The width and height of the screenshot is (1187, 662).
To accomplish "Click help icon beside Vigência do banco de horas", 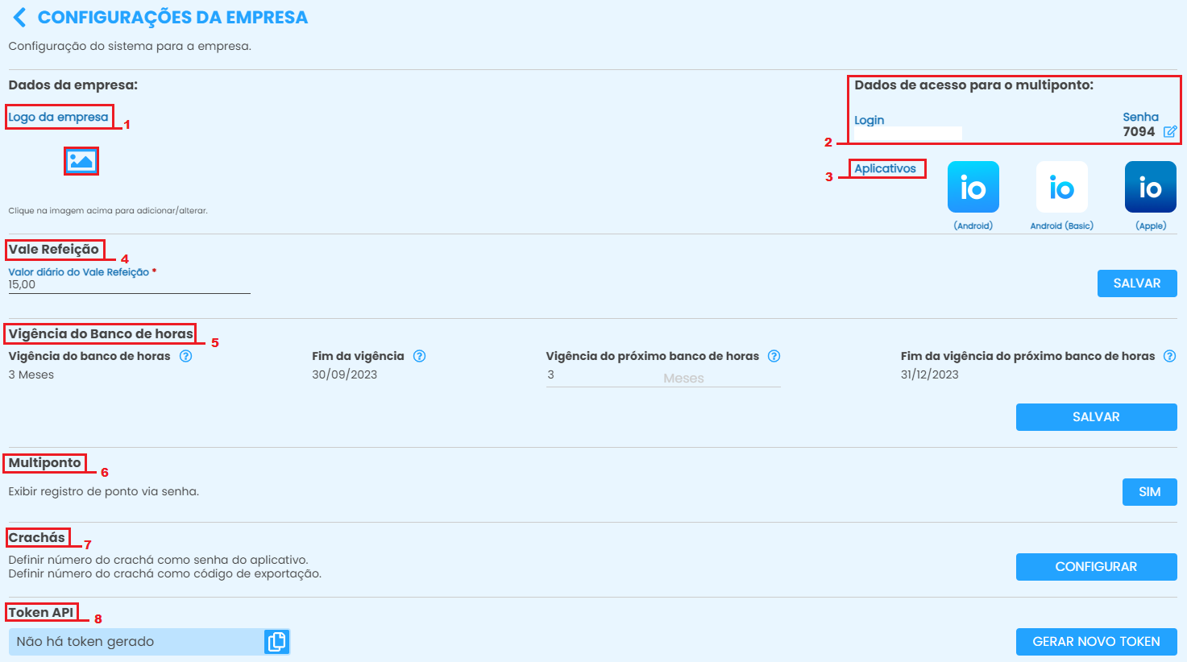I will tap(185, 356).
